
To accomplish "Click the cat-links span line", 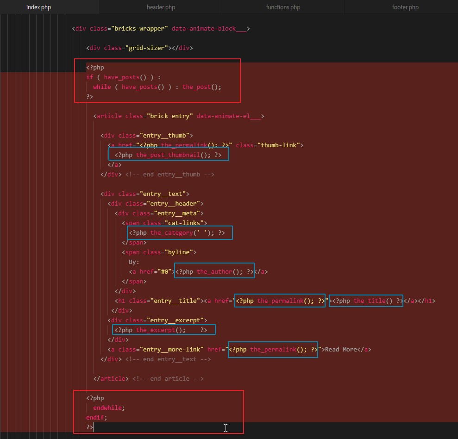I will pos(164,223).
